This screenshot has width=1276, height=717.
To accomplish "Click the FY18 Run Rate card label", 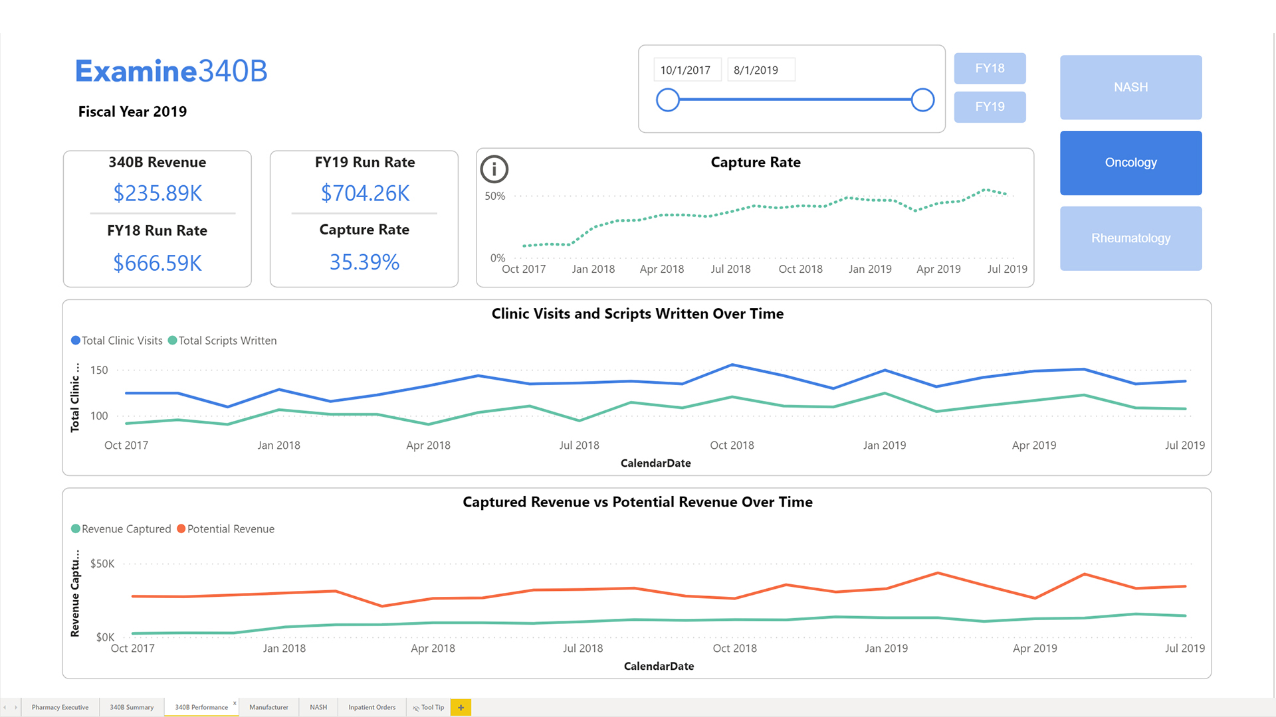I will pyautogui.click(x=158, y=231).
